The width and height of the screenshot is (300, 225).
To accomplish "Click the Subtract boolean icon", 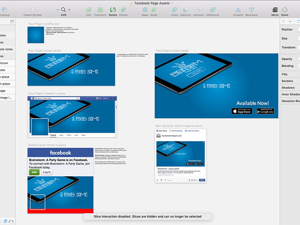I will point(185,10).
